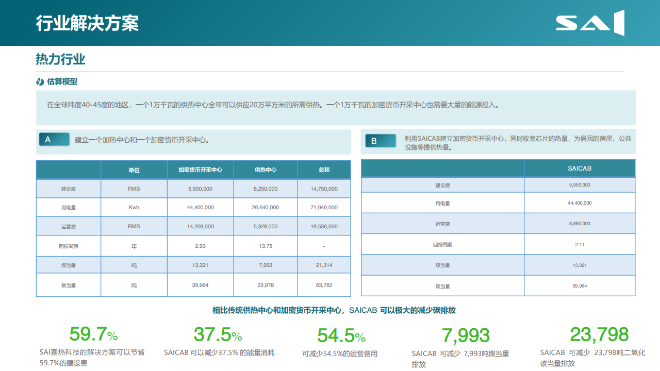
Task: Click the large green 59.7% figure
Action: point(93,334)
